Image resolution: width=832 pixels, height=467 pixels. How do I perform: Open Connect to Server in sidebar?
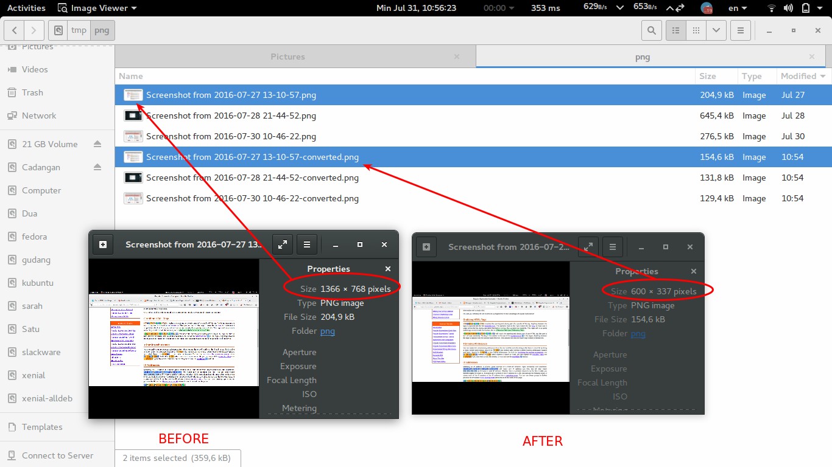pyautogui.click(x=57, y=455)
